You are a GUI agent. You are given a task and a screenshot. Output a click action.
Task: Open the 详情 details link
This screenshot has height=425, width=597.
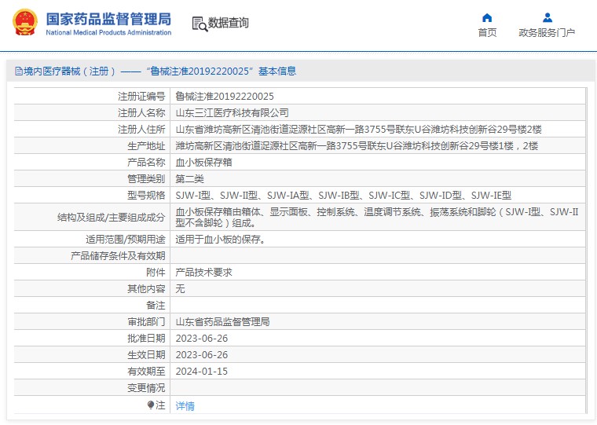coord(185,406)
